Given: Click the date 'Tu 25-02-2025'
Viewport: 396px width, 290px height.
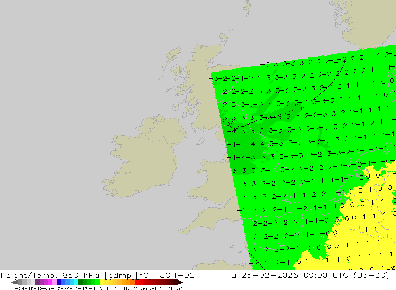Looking at the screenshot, I should coord(263,275).
